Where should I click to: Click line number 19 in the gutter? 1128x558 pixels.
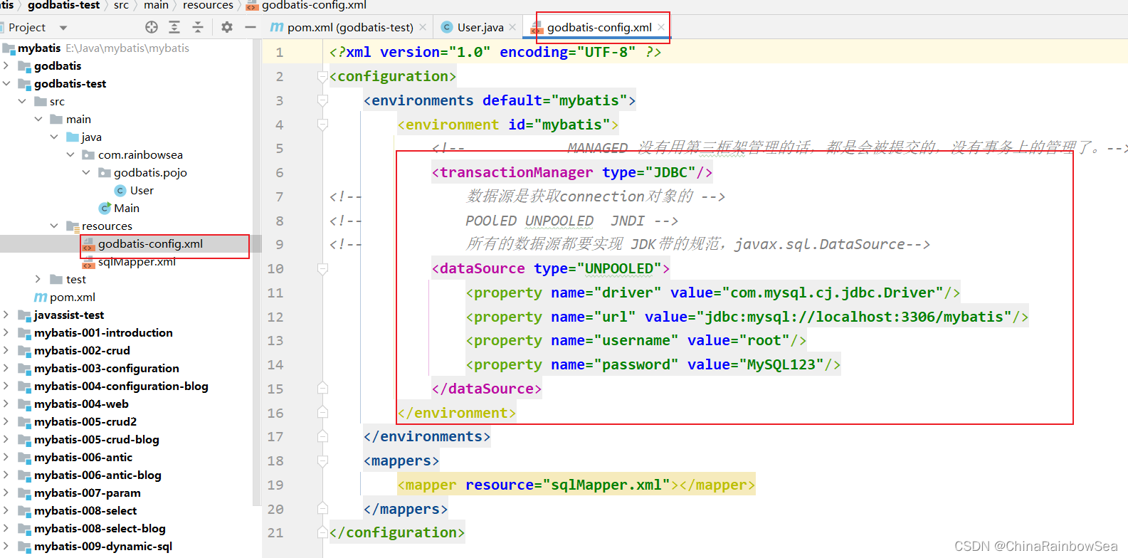[x=275, y=485]
